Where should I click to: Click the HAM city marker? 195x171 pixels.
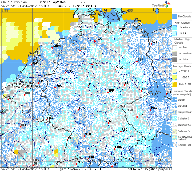click(x=95, y=42)
